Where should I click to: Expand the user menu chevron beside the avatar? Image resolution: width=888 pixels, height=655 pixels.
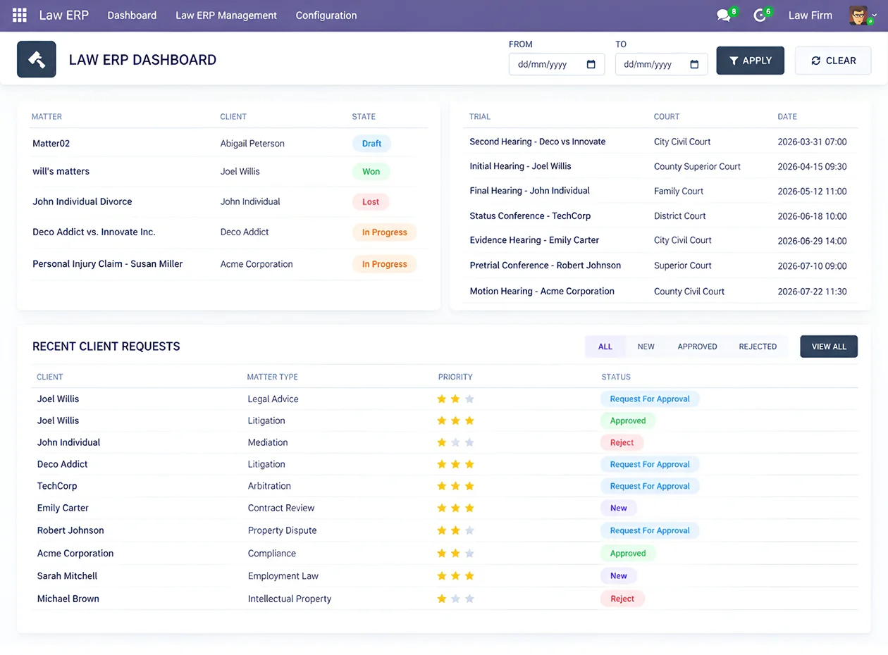(875, 15)
